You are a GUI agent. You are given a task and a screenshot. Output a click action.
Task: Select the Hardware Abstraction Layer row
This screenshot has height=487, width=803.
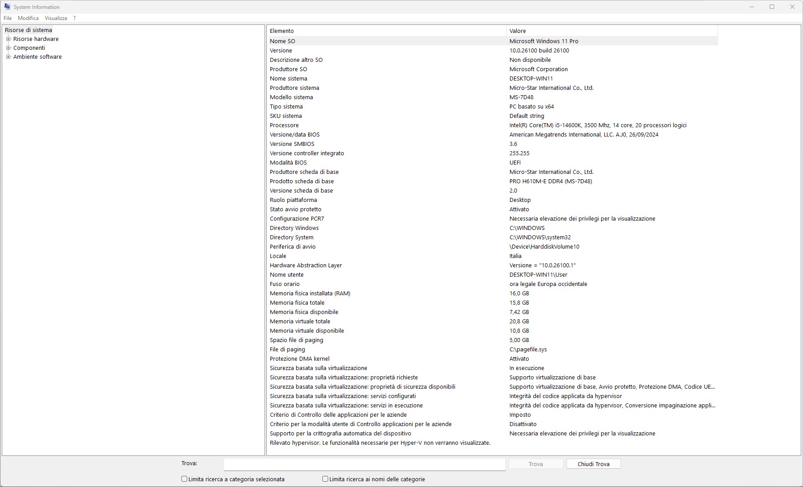click(493, 265)
